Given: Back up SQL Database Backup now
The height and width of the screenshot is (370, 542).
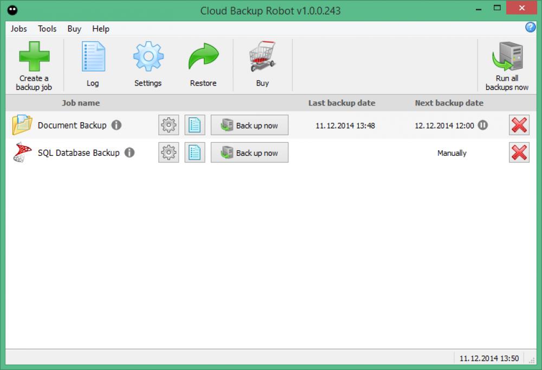Looking at the screenshot, I should point(249,153).
